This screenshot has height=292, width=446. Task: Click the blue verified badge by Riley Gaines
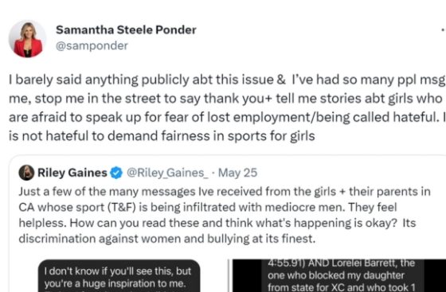click(116, 173)
